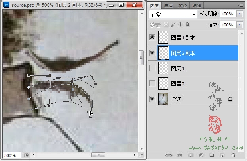Click top-right warp corner handle

(x=92, y=75)
